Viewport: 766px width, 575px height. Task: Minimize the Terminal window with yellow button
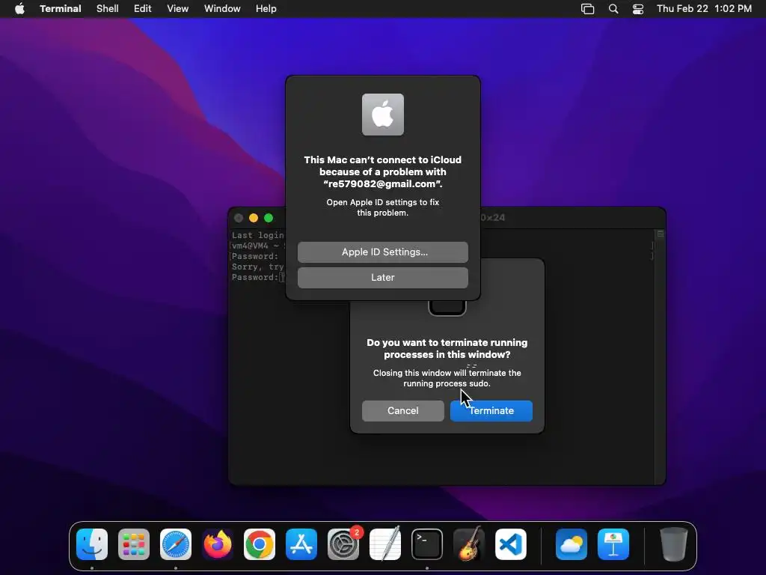click(254, 218)
